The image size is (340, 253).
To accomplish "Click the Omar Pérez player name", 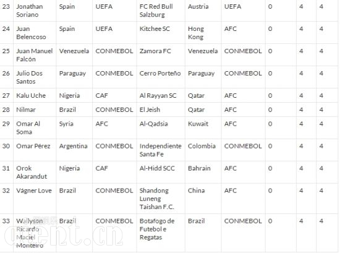I will [33, 146].
